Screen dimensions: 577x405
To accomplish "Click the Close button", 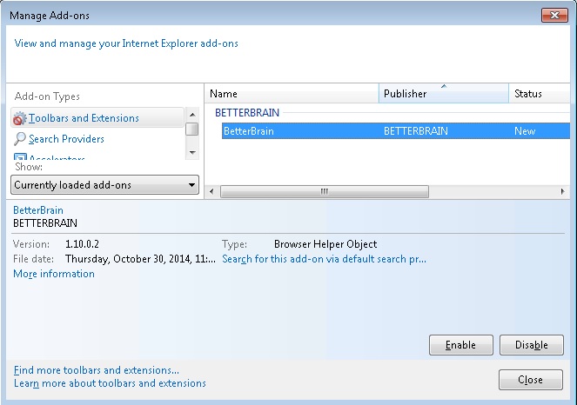I will coord(530,380).
